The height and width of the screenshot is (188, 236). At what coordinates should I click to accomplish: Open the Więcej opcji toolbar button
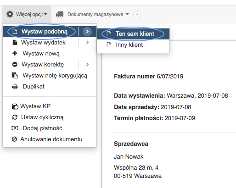(x=27, y=14)
